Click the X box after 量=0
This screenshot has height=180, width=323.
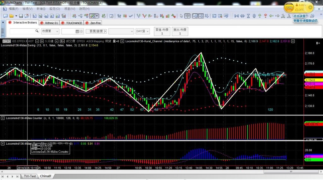pyautogui.click(x=122, y=41)
